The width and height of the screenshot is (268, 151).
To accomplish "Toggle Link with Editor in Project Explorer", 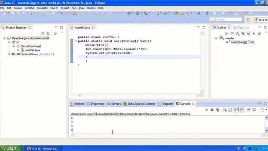I will pyautogui.click(x=48, y=34).
